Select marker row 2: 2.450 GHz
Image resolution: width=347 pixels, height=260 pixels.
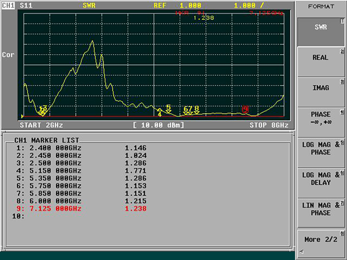(81, 156)
